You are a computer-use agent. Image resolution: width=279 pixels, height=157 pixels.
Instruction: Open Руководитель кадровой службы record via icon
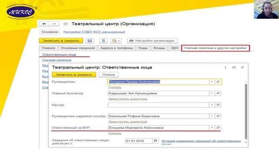click(218, 116)
